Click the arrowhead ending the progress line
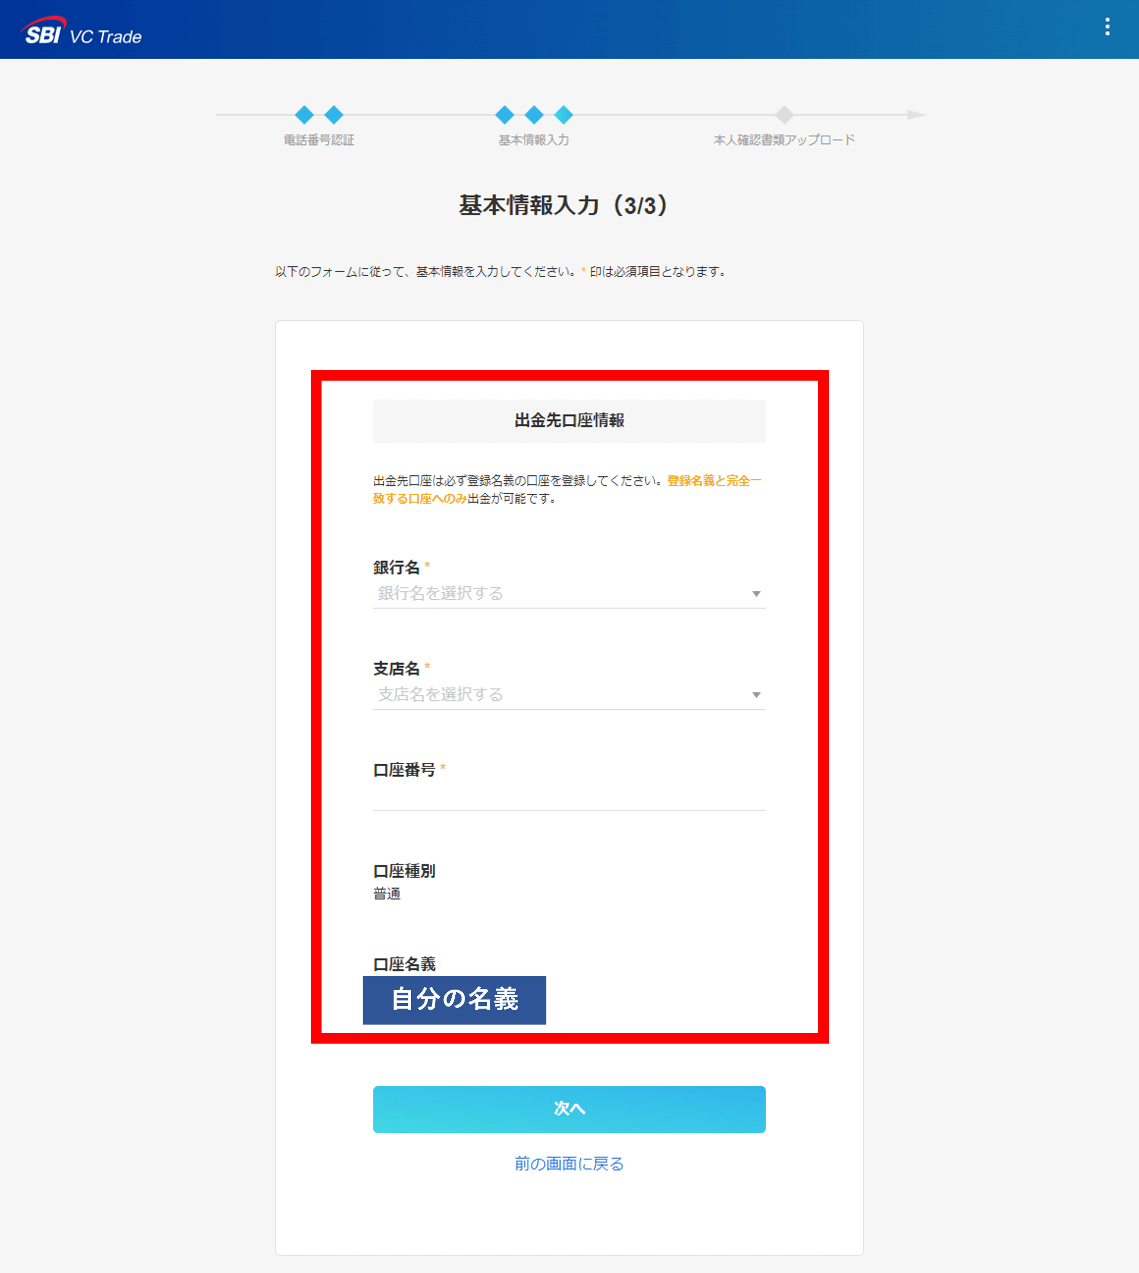Viewport: 1139px width, 1273px height. tap(916, 115)
